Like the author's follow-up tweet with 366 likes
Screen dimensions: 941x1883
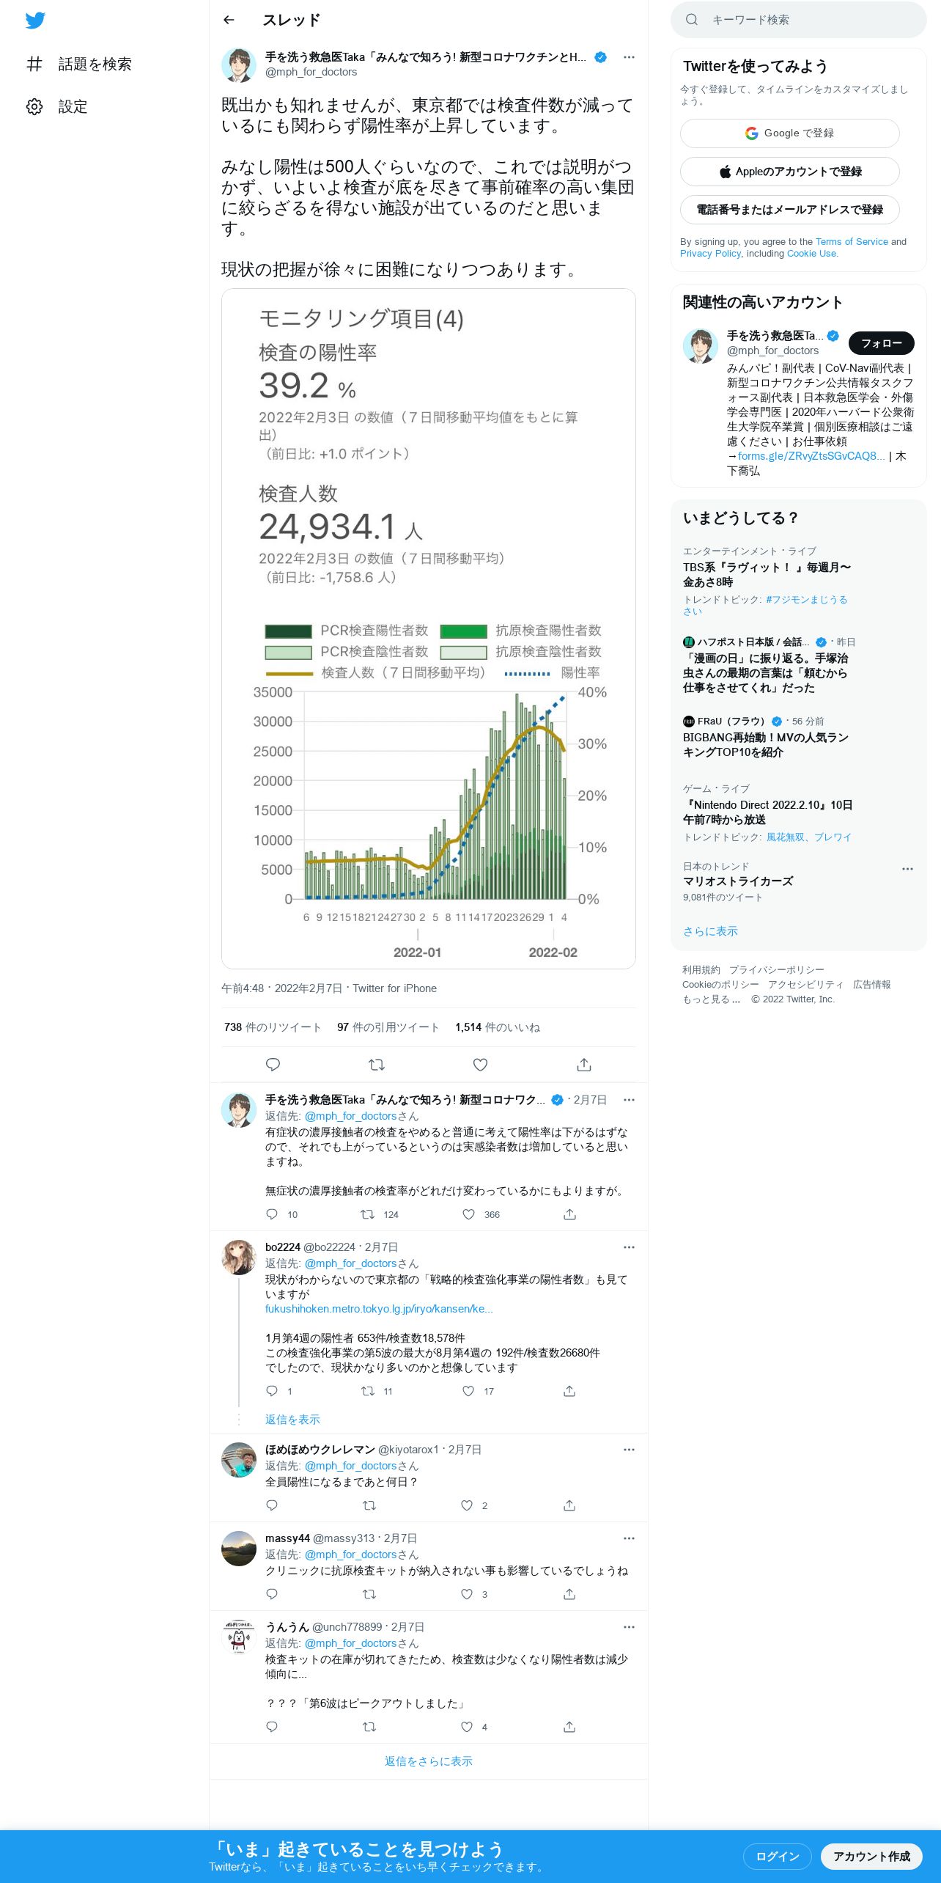pyautogui.click(x=469, y=1214)
